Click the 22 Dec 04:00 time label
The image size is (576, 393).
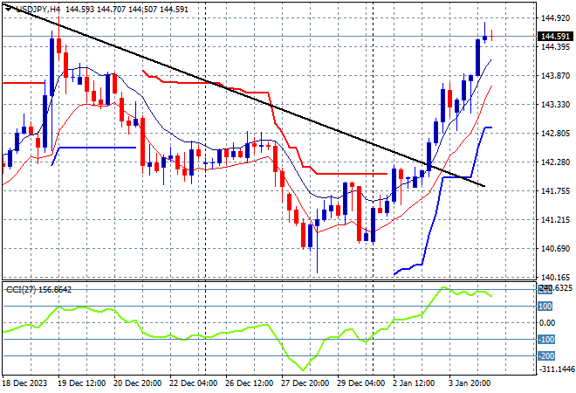(x=193, y=383)
